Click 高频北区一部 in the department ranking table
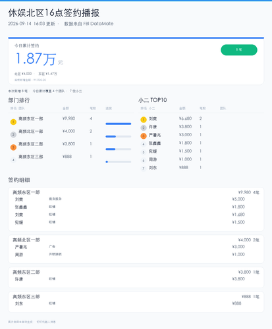 31,132
